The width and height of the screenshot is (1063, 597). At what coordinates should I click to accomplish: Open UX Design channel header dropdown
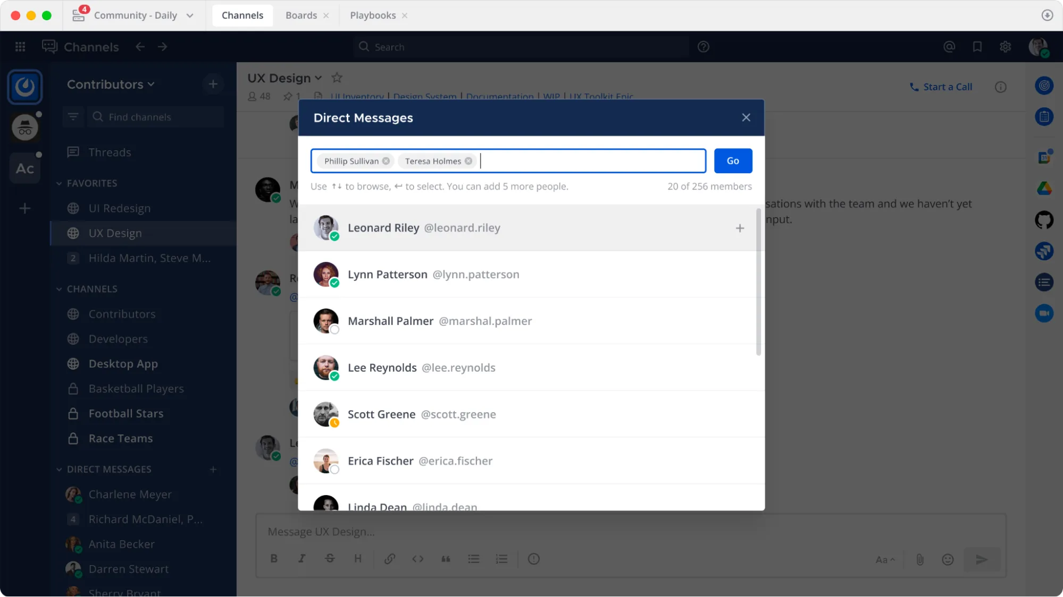click(285, 78)
